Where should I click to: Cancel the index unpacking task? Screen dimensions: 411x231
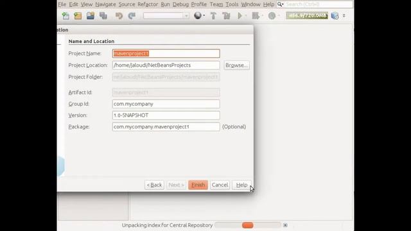pos(285,225)
